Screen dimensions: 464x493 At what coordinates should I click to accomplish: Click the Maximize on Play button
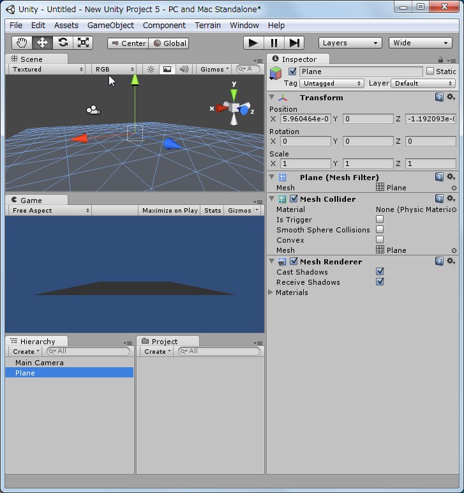[x=170, y=210]
